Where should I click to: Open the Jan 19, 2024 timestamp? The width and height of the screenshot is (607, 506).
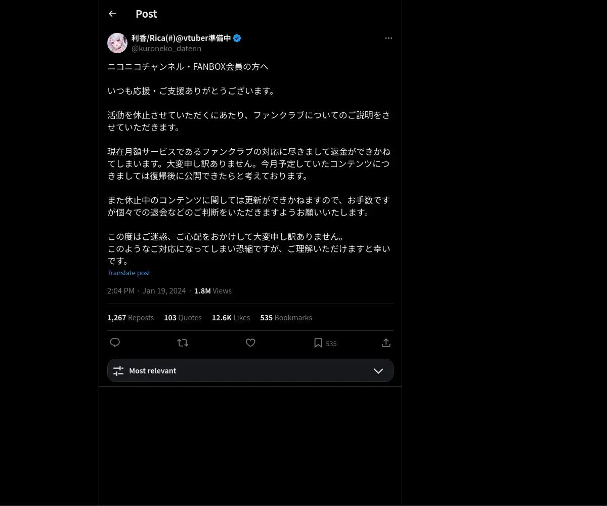(164, 291)
